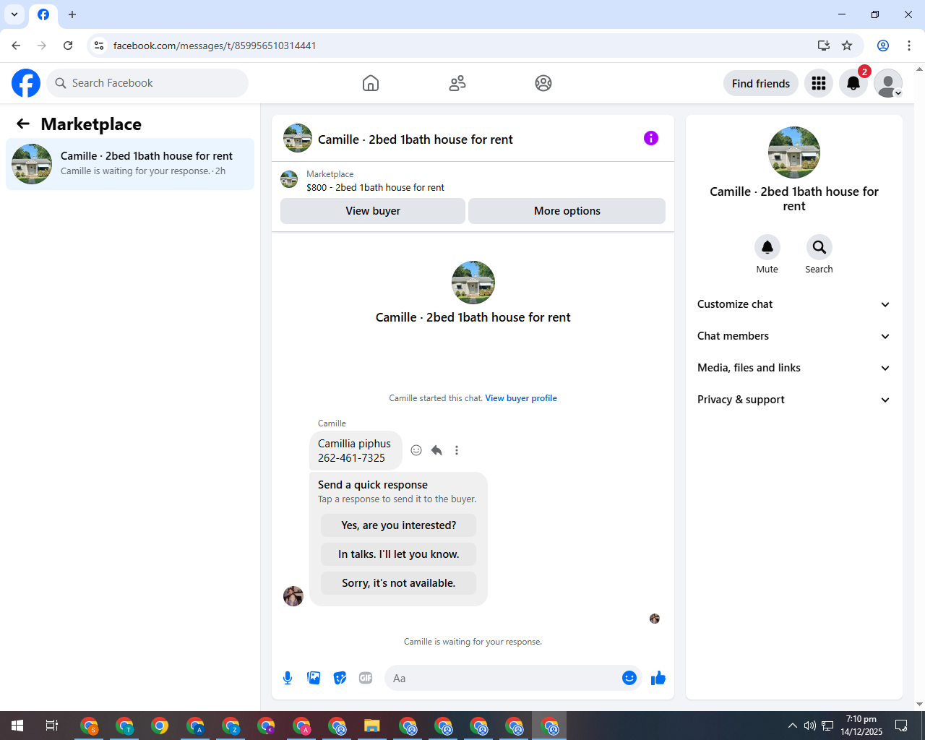
Task: Open Chrome profile icon in toolbar
Action: pos(883,46)
